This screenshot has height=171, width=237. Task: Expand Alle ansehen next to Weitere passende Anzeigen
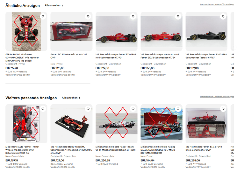[x=71, y=98]
